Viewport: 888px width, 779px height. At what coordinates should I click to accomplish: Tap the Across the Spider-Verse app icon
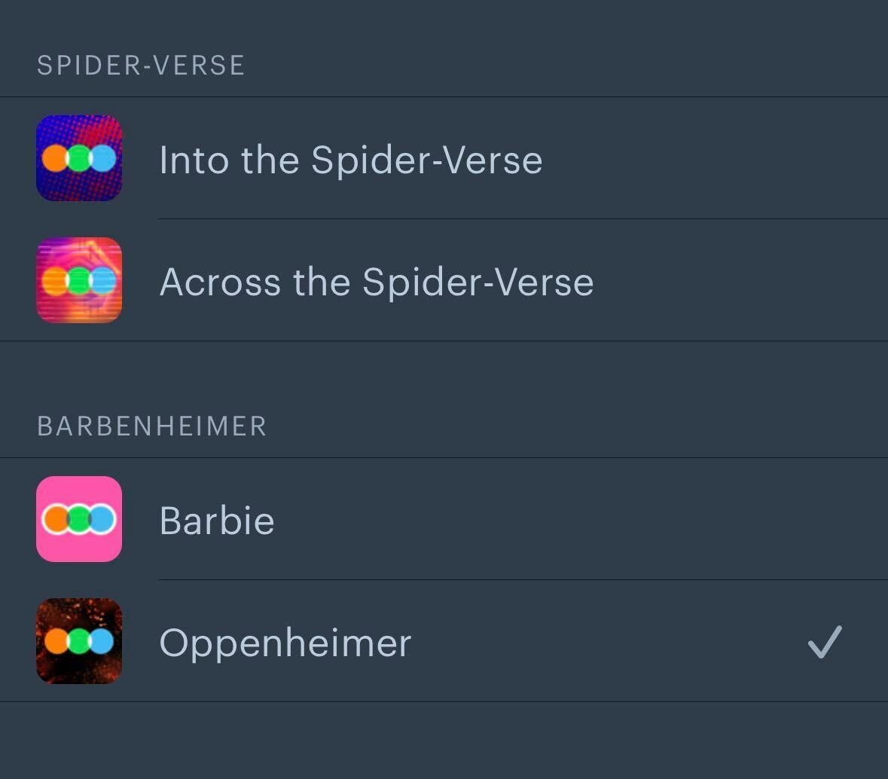[x=79, y=280]
